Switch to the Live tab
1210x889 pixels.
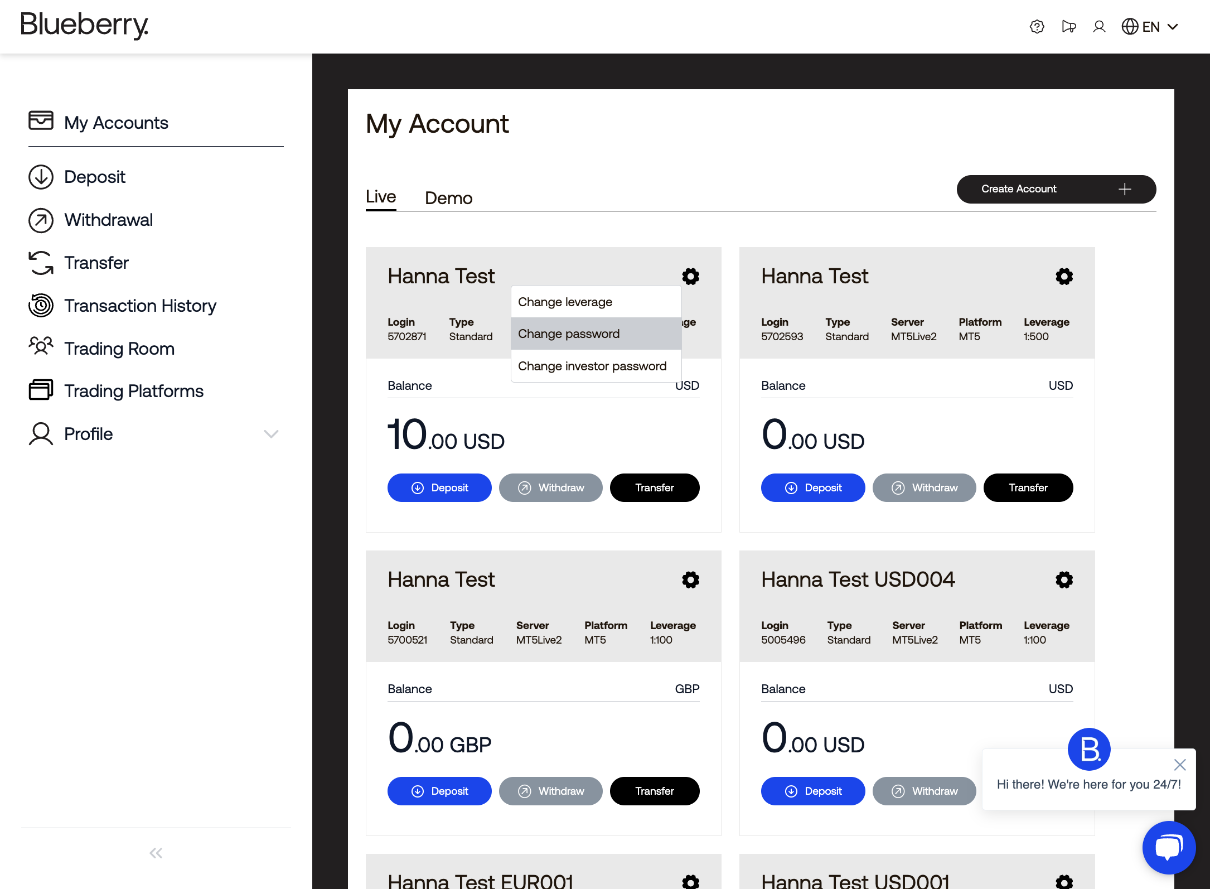pos(381,197)
